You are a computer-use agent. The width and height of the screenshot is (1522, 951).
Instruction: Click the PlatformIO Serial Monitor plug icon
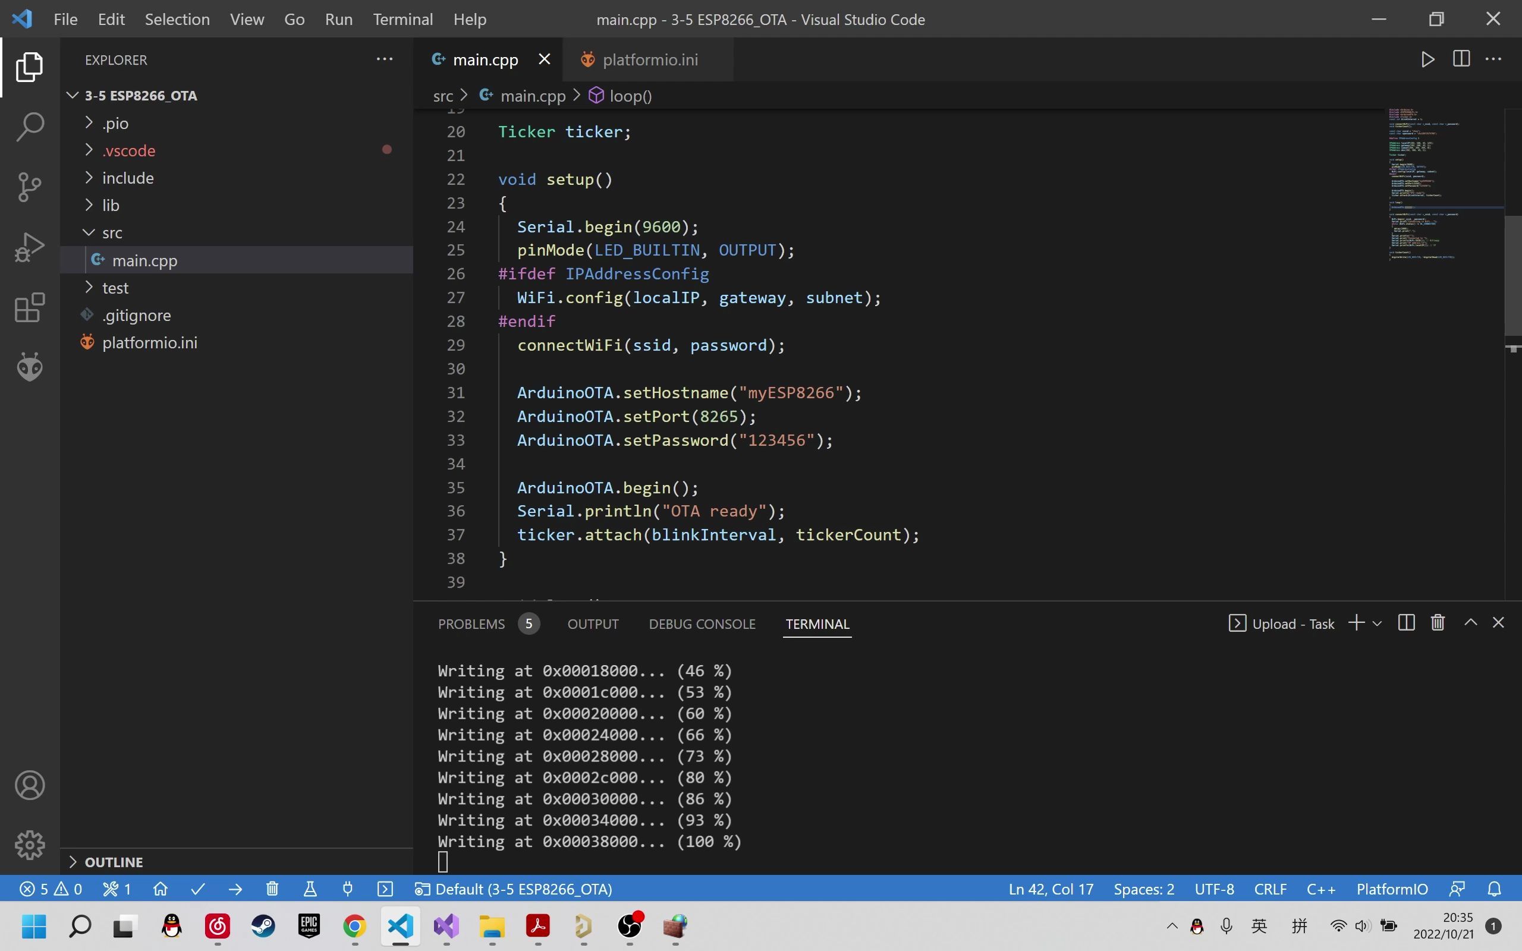point(347,889)
